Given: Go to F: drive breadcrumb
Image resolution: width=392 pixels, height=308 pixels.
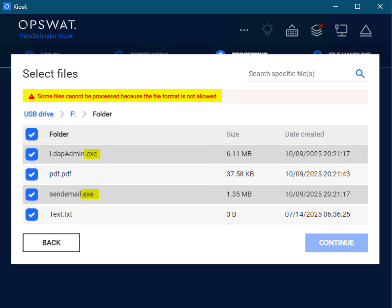Looking at the screenshot, I should coord(73,114).
